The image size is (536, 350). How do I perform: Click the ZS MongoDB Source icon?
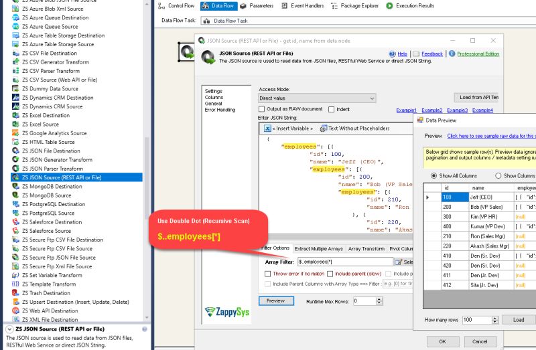tap(15, 195)
